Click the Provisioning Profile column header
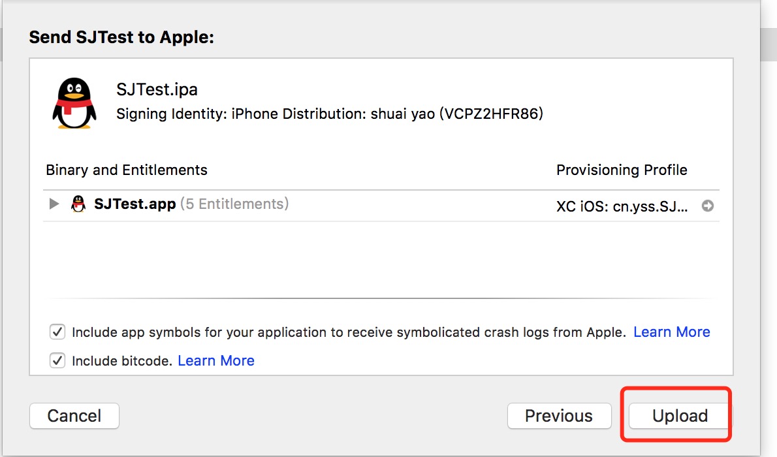 tap(621, 170)
